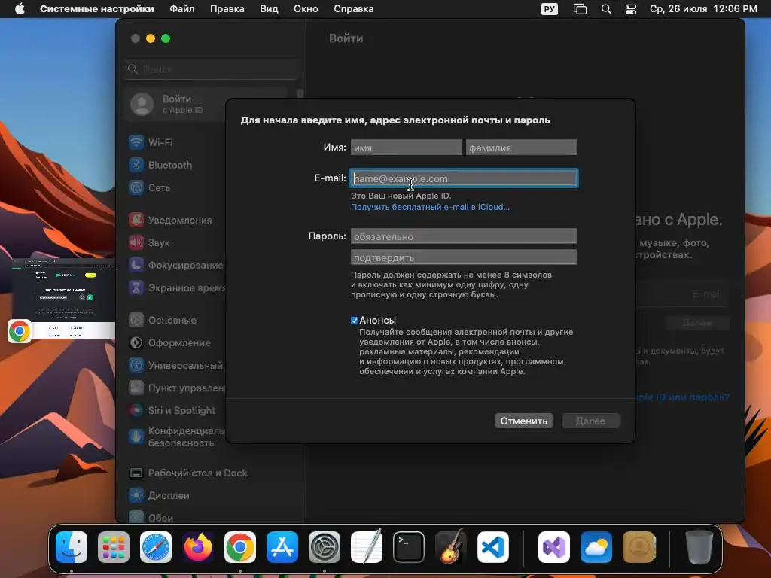Screen dimensions: 771x578
Task: Open Terminal from the Dock
Action: pyautogui.click(x=409, y=547)
